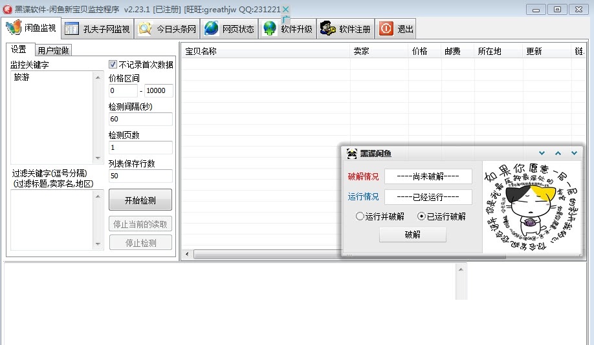The image size is (594, 345).
Task: Open the 闲鱼监视 tab
Action: click(31, 28)
